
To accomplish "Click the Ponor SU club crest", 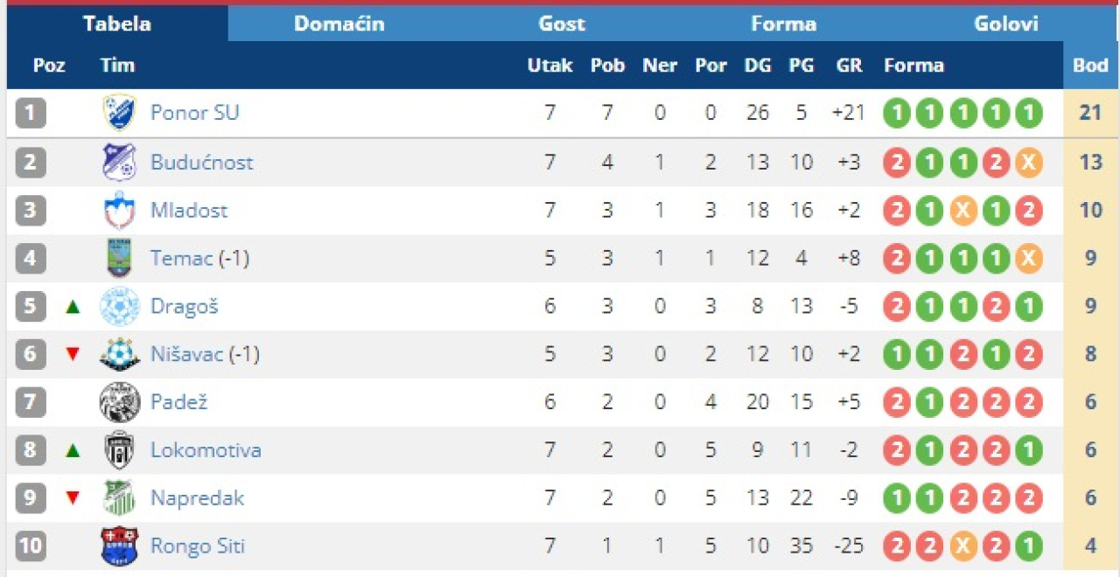I will pyautogui.click(x=119, y=113).
